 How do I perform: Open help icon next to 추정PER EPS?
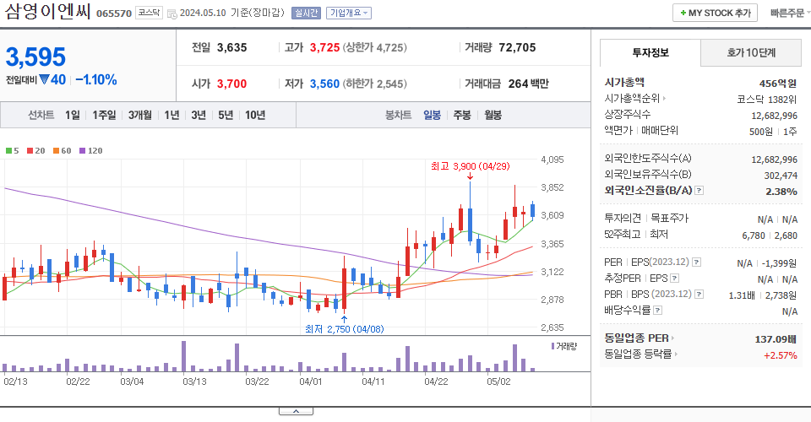point(674,279)
